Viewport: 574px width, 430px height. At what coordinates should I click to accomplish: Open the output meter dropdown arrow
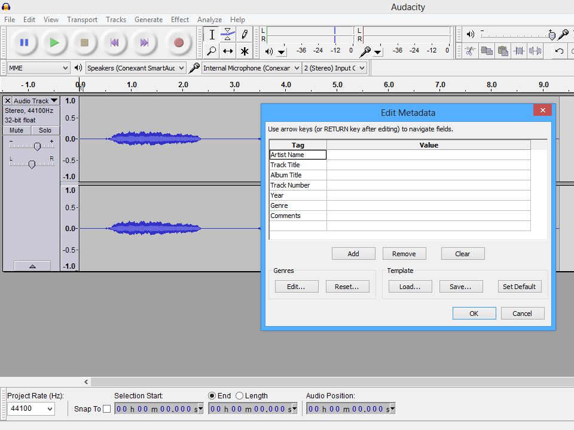coord(282,53)
